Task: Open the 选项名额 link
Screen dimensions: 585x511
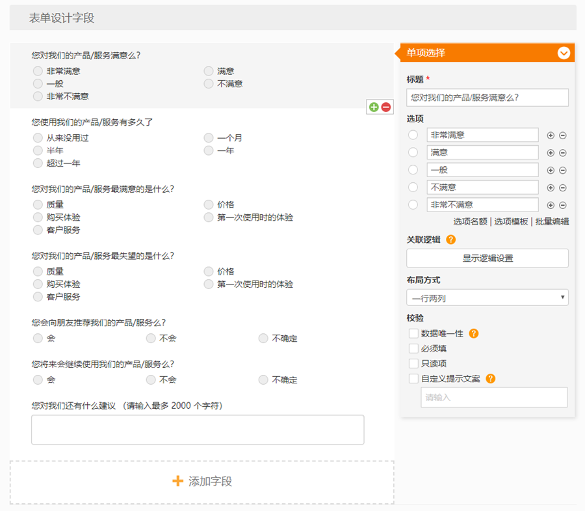Action: (470, 222)
